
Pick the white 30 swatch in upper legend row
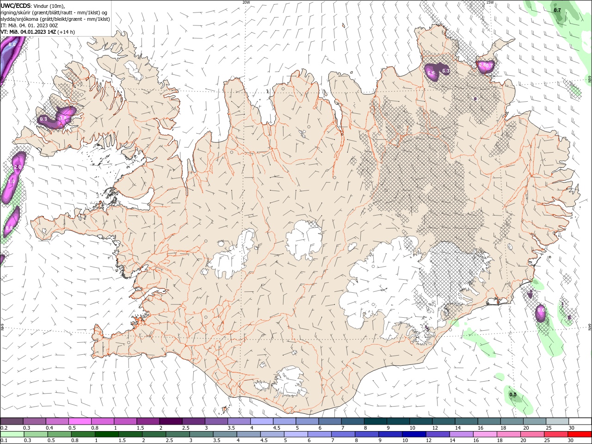(580, 421)
